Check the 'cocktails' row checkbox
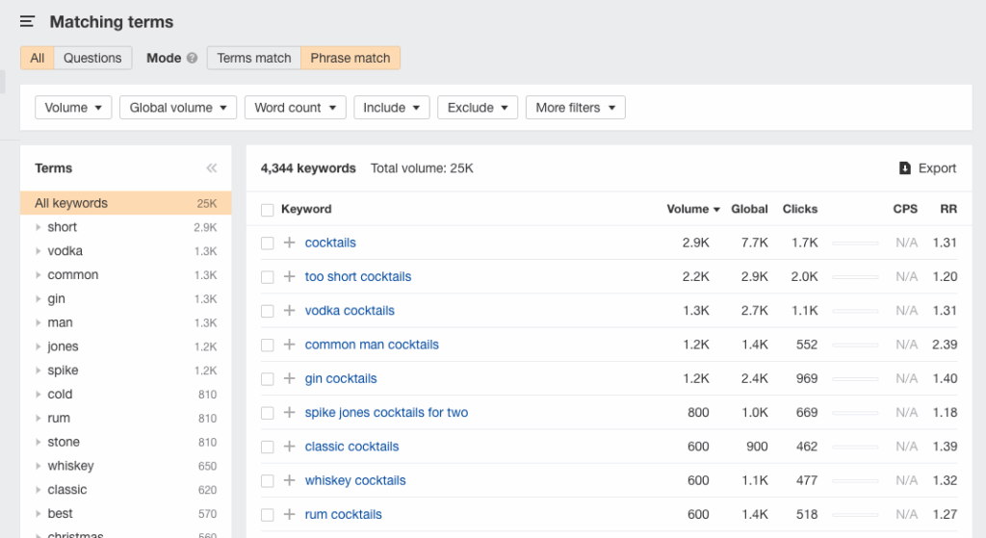Screen dimensions: 986x538 click(268, 243)
